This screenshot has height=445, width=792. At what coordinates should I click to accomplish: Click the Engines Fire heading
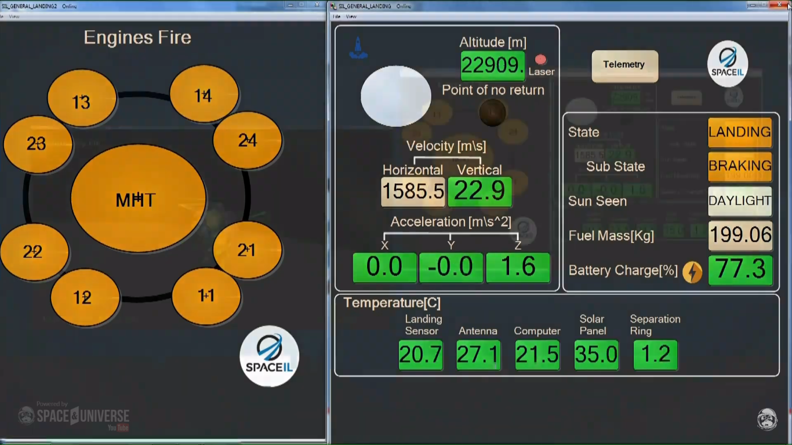coord(137,38)
